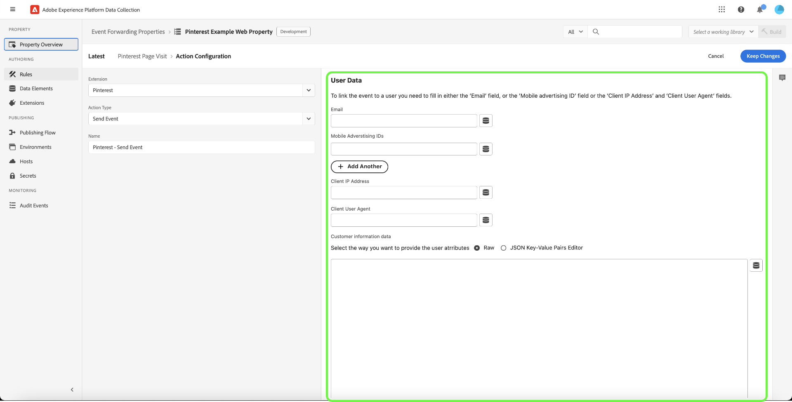Viewport: 792px width, 402px height.
Task: Click the Publishing Flow icon
Action: [x=12, y=133]
